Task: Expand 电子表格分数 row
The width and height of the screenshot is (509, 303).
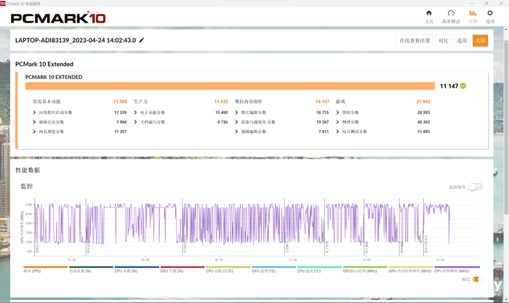Action: coord(135,112)
